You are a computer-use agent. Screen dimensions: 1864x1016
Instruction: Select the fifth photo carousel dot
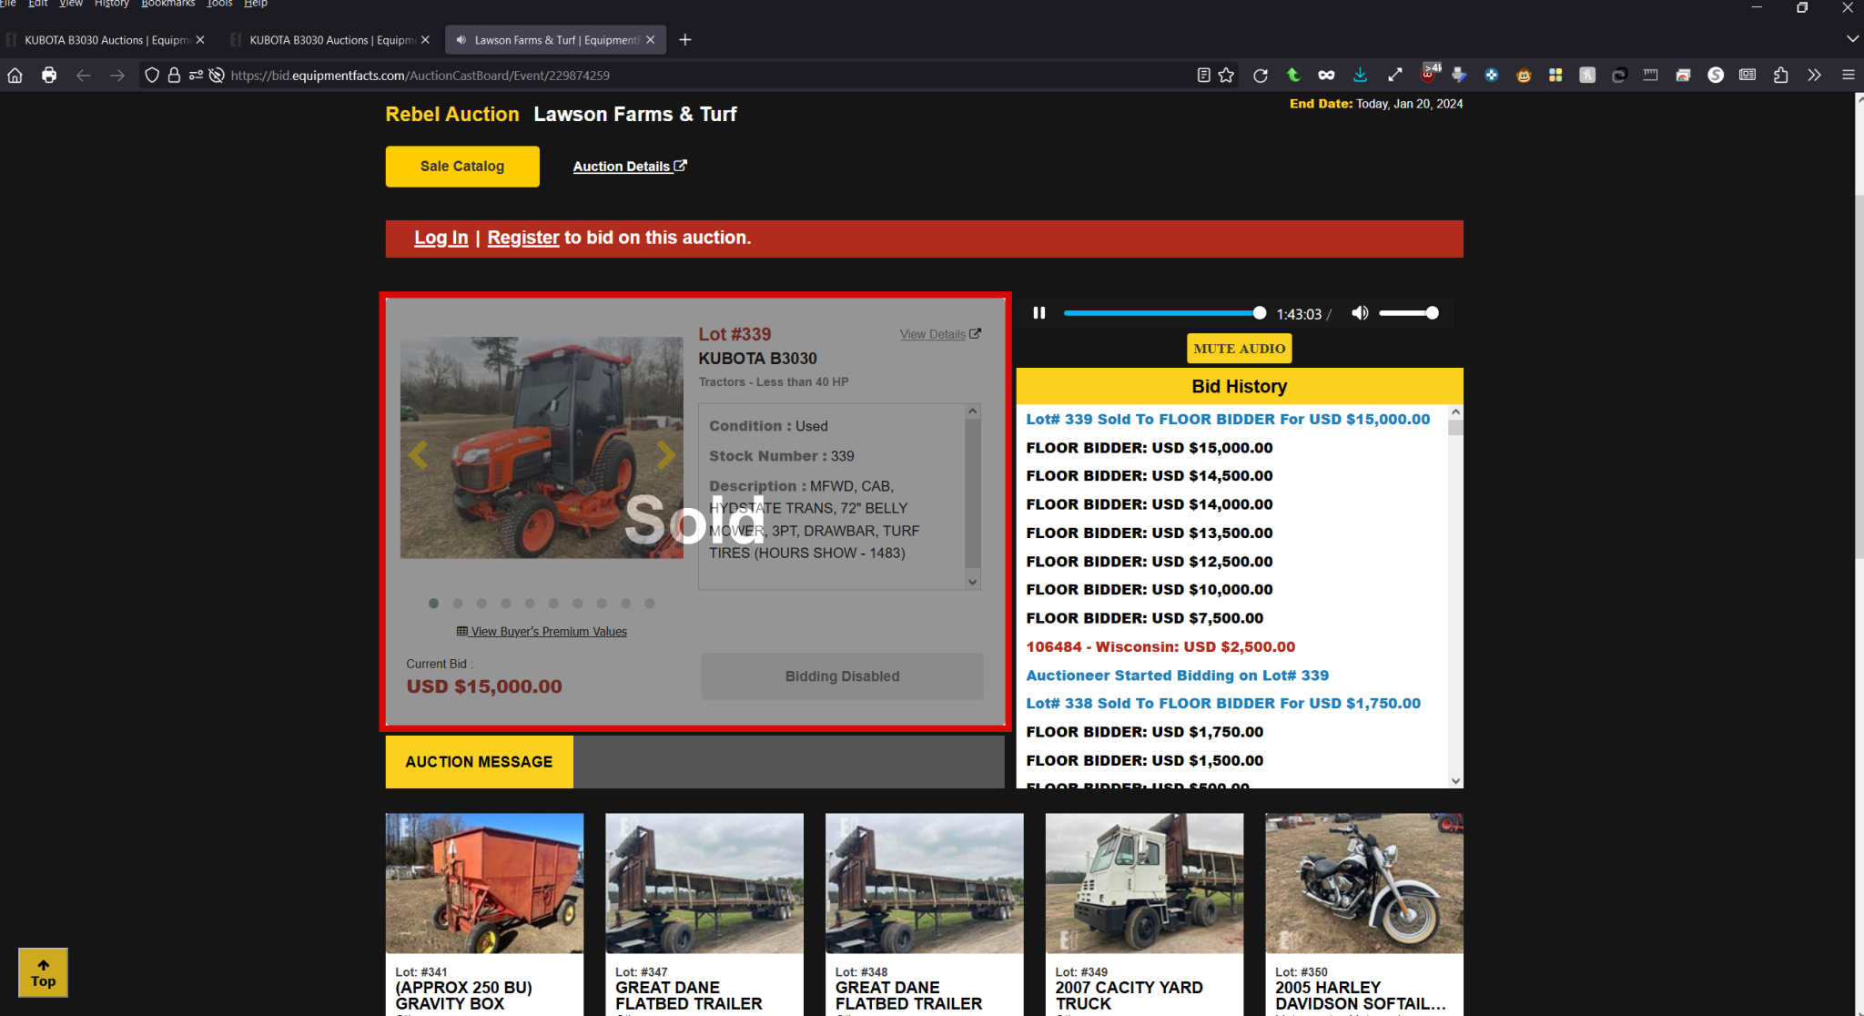pos(530,604)
